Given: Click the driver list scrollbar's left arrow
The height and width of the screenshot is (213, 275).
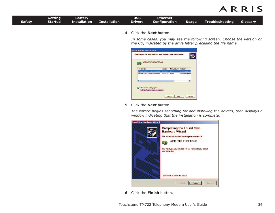Looking at the screenshot, I should (x=139, y=81).
